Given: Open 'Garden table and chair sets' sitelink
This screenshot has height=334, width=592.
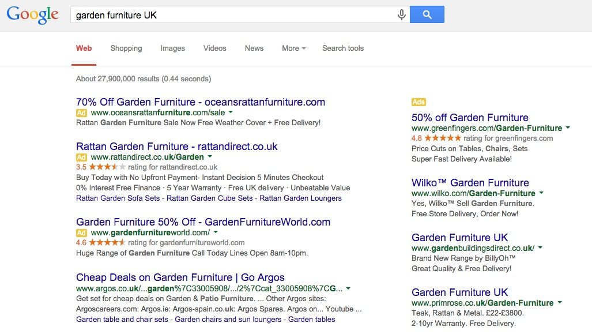Looking at the screenshot, I should (122, 320).
